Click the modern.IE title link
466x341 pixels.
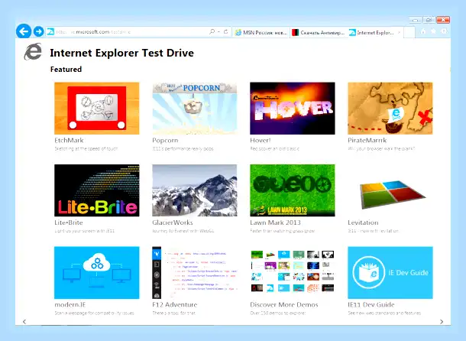coord(70,304)
